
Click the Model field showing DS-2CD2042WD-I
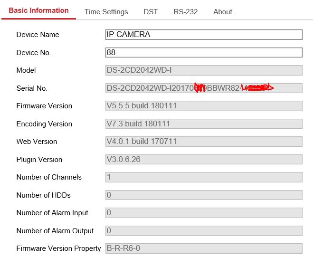pos(204,70)
